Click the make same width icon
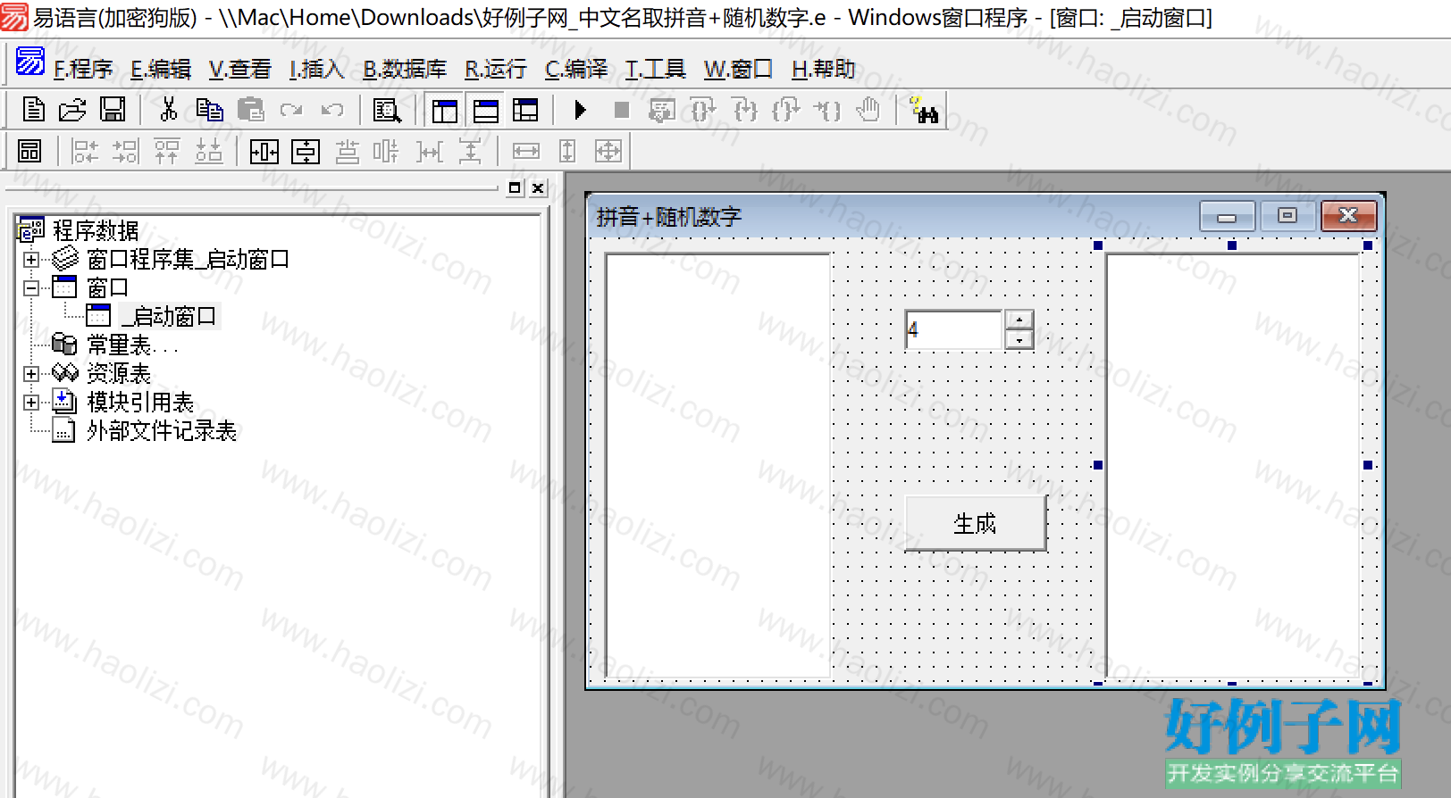This screenshot has height=798, width=1451. click(526, 151)
